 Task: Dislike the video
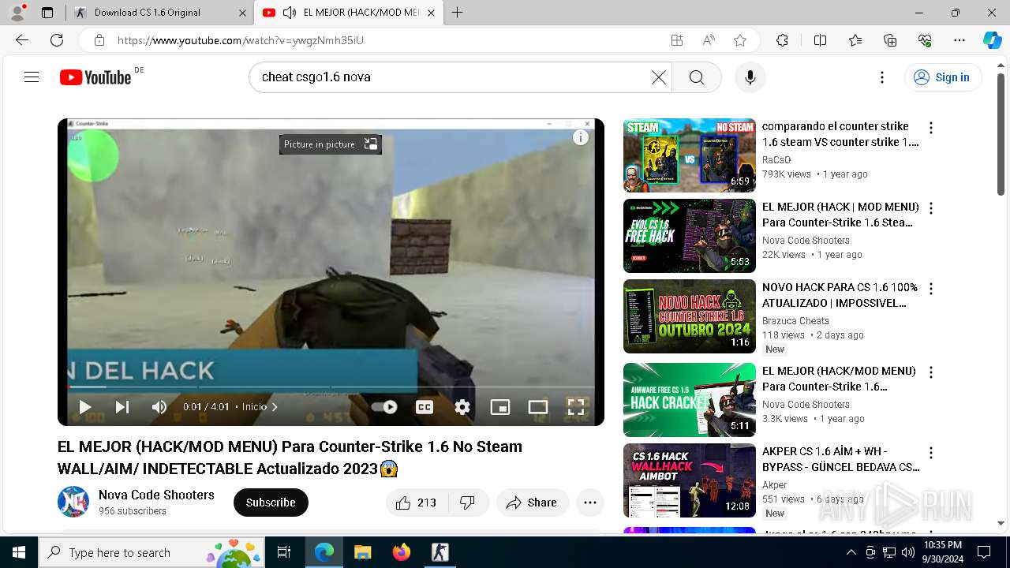[468, 503]
